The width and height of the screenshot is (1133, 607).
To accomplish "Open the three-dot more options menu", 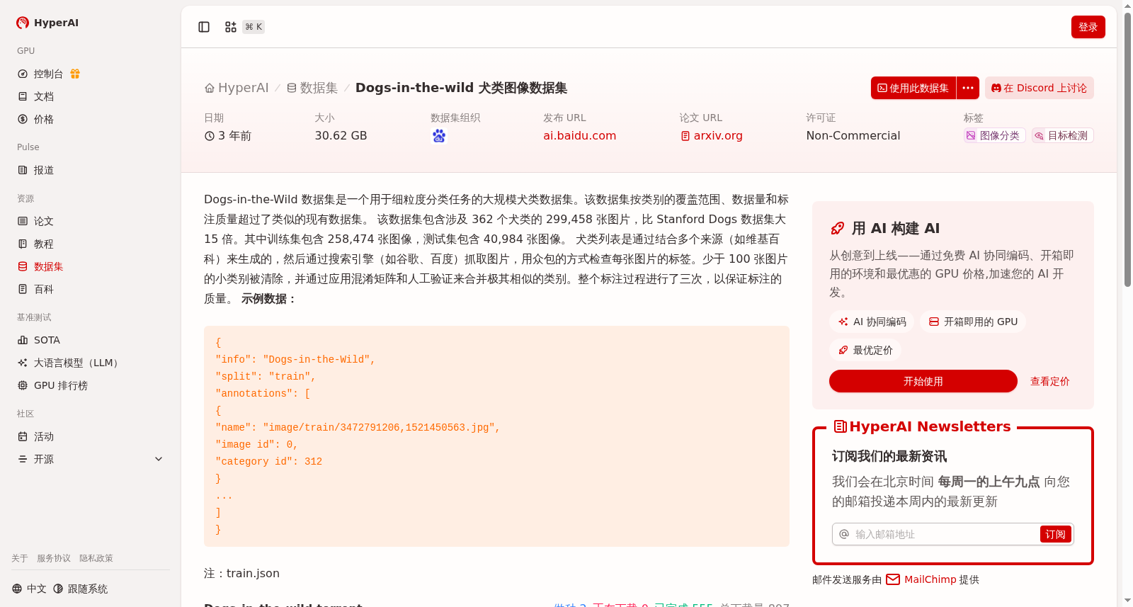I will 968,88.
